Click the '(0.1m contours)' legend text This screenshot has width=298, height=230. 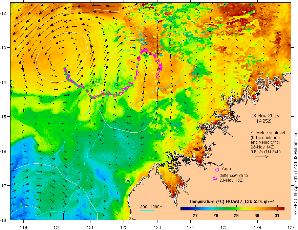[x=265, y=138]
